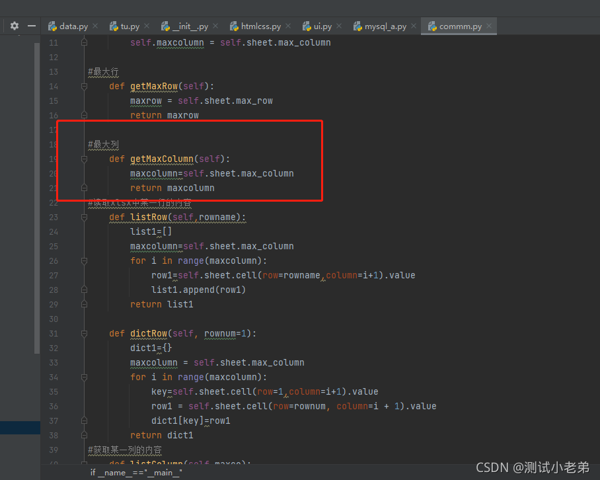Collapse the tool window with minus icon

pos(32,26)
